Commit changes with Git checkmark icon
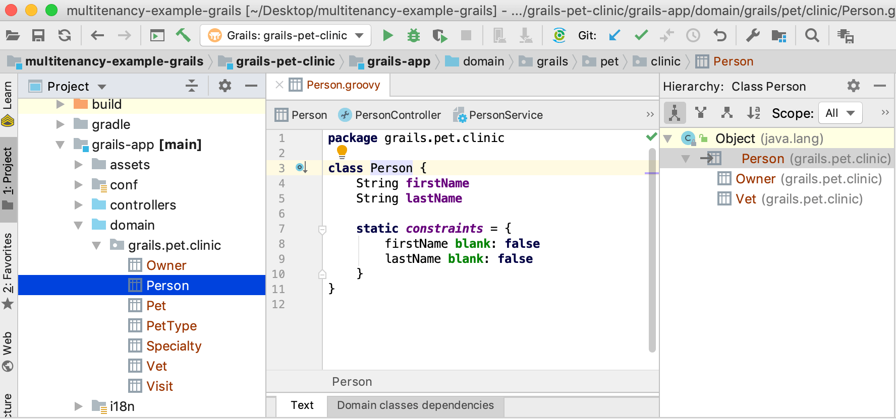Image resolution: width=896 pixels, height=419 pixels. tap(641, 35)
